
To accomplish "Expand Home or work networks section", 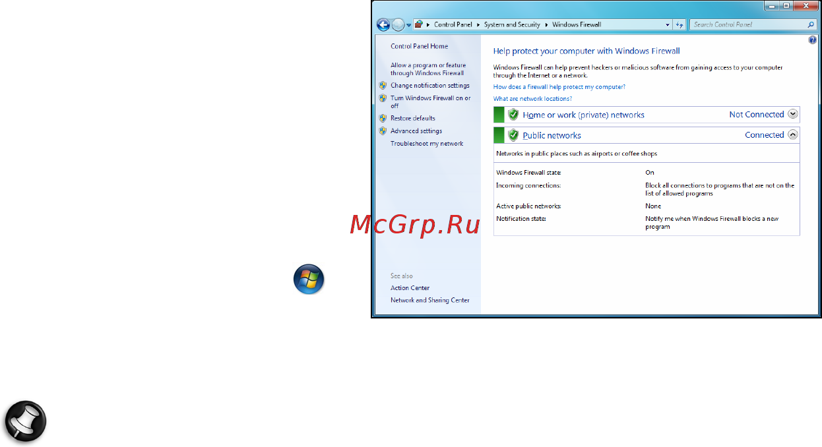I will [x=793, y=114].
